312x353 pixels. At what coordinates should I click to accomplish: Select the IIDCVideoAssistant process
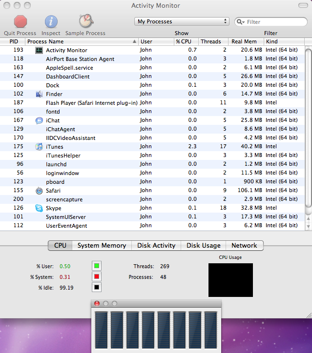pos(152,138)
